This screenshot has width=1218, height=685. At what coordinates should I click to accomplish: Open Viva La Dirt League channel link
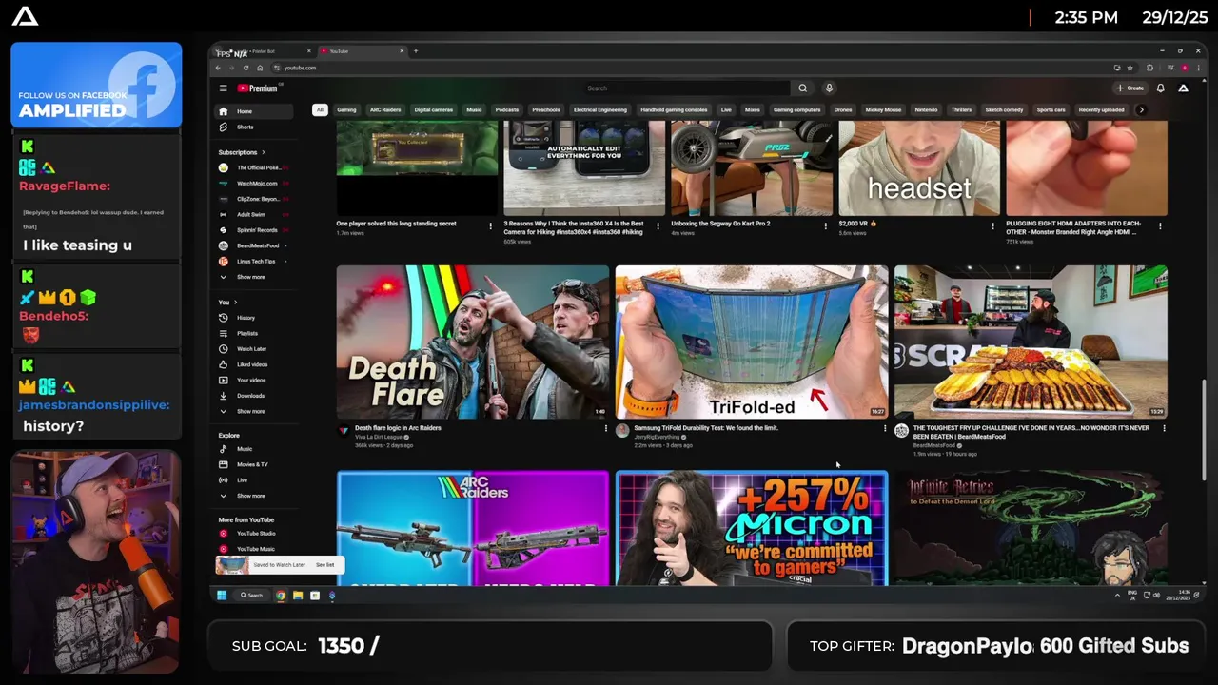click(378, 437)
